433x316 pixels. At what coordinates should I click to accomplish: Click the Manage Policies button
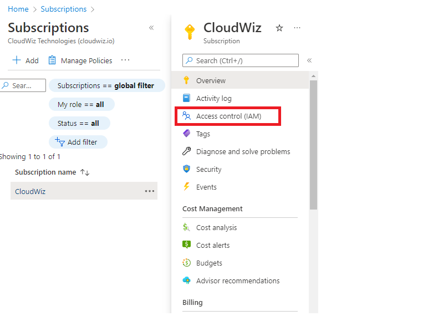(80, 60)
